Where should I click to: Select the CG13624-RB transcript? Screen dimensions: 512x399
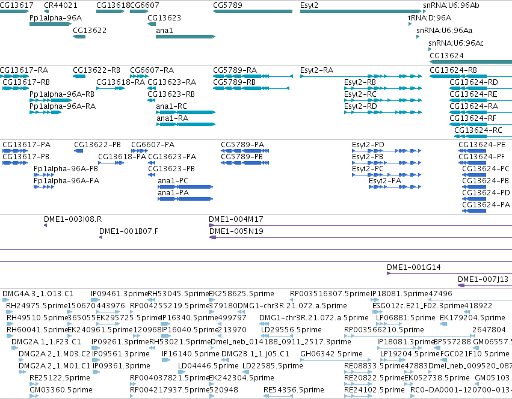click(470, 76)
